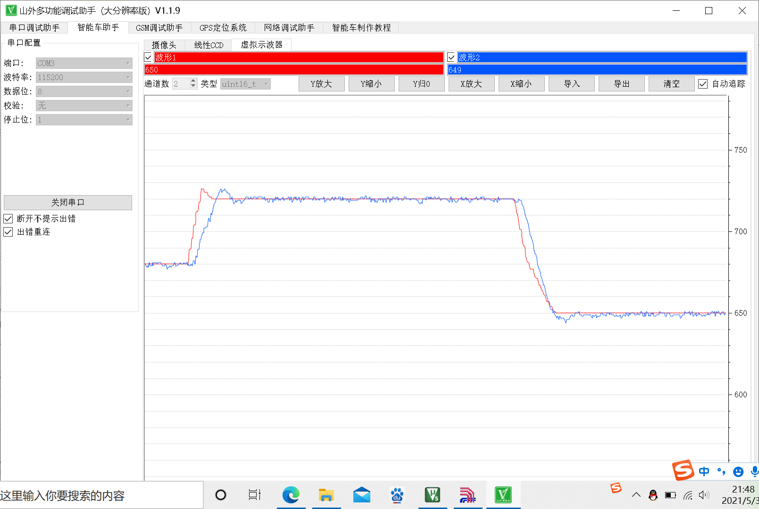
Task: Uncheck 出错重连 reconnect option
Action: [8, 232]
